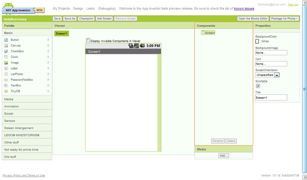This screenshot has width=307, height=180.
Task: Open help for the ListPicker component
Action: (48, 74)
